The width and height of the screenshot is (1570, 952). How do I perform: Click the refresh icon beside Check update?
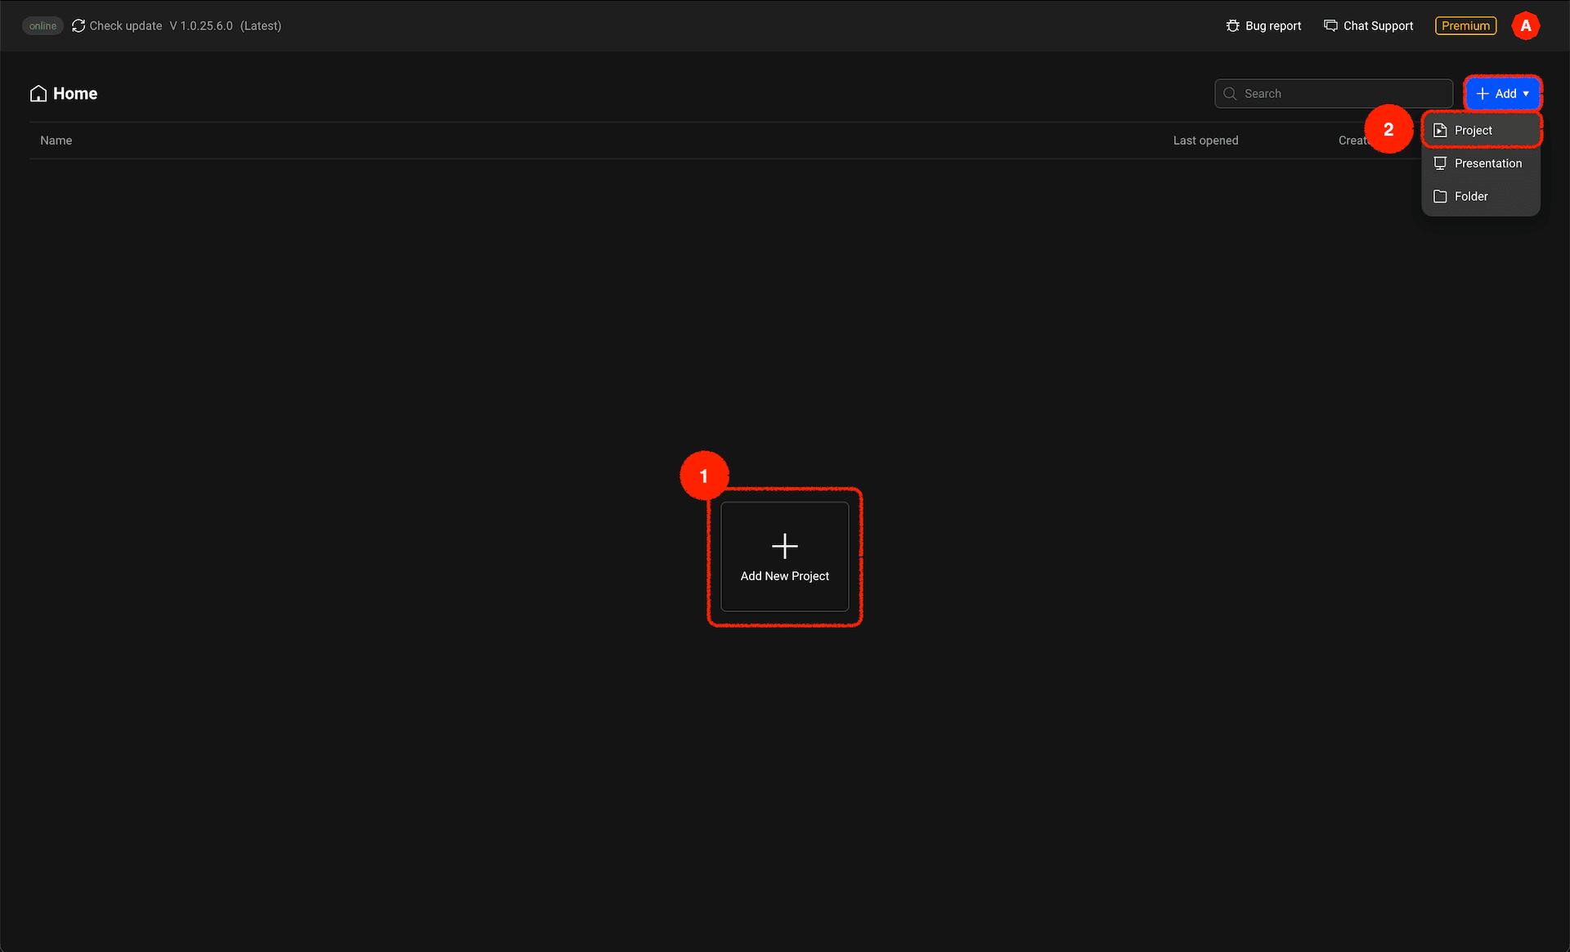[78, 26]
